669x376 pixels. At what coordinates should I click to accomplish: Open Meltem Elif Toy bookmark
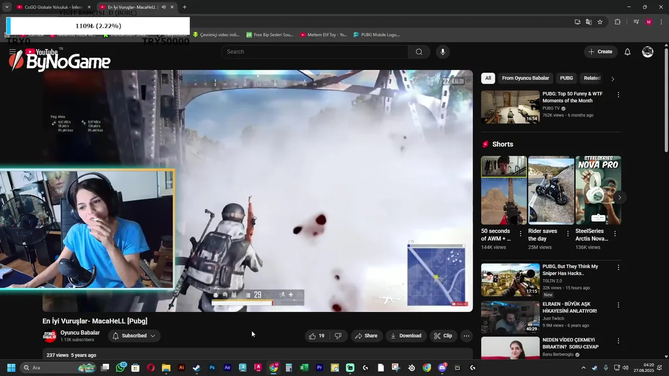324,35
